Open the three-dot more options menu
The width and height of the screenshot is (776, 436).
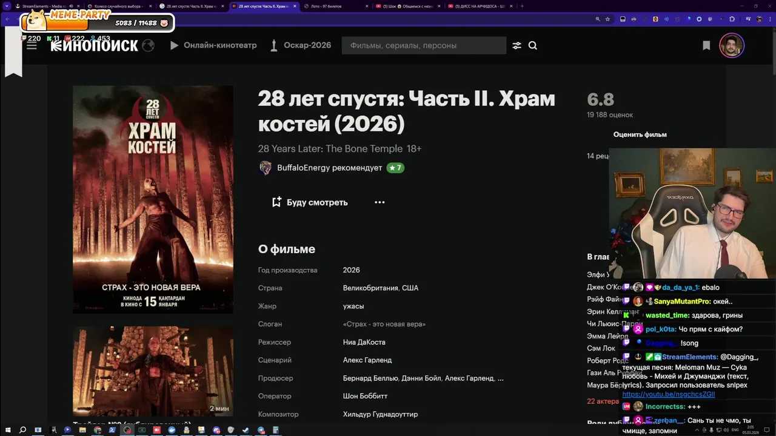tap(380, 202)
